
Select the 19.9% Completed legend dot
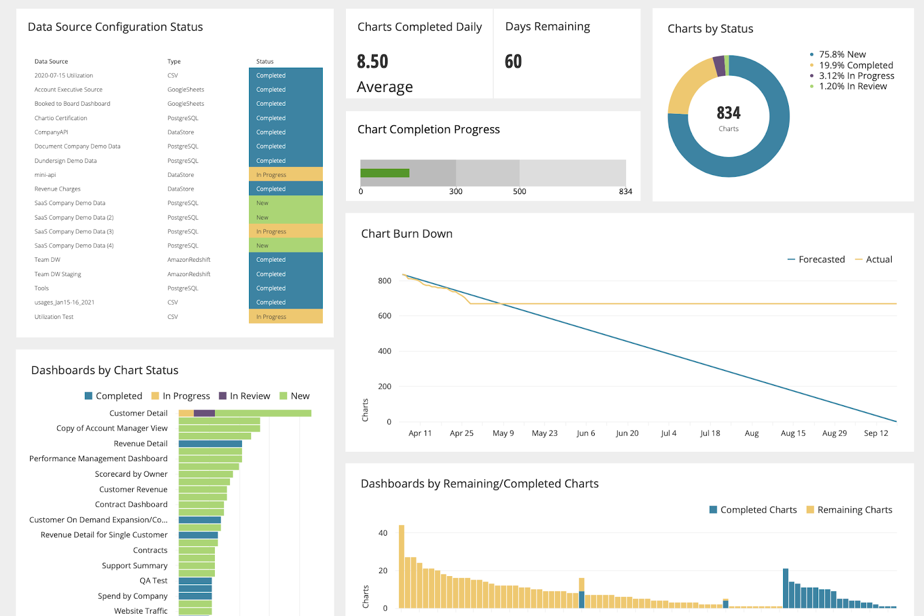pyautogui.click(x=812, y=65)
